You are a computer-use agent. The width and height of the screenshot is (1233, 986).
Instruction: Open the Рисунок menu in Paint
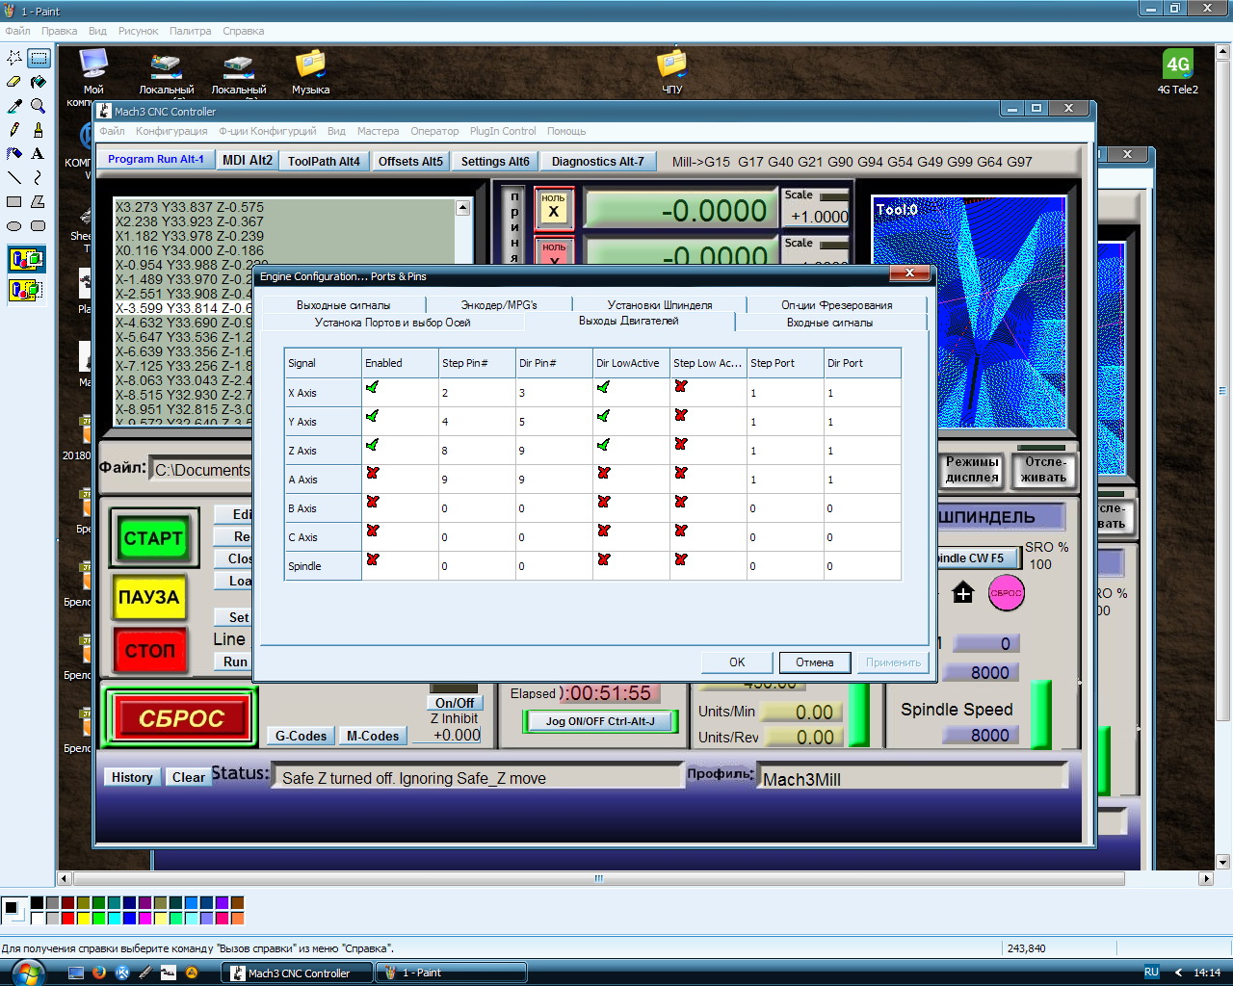coord(138,31)
